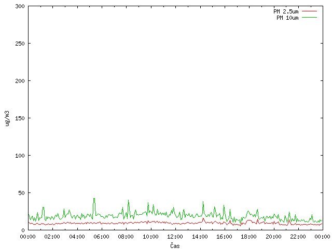The height and width of the screenshot is (249, 332).
Task: Click the y-axis value 250
Action: point(20,44)
